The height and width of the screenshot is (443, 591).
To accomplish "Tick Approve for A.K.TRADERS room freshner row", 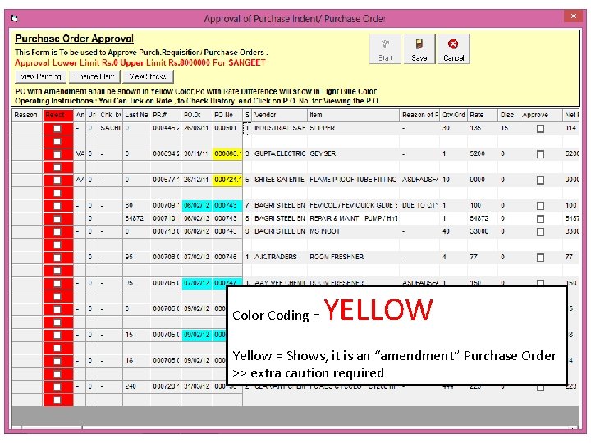I will pos(540,258).
